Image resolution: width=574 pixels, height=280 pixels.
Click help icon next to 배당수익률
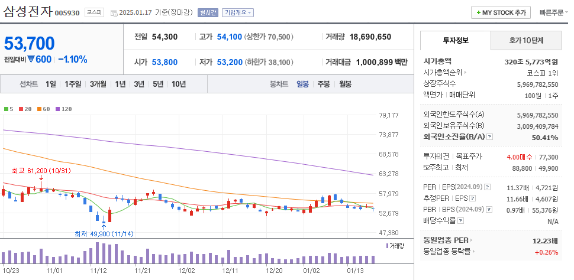coord(461,221)
